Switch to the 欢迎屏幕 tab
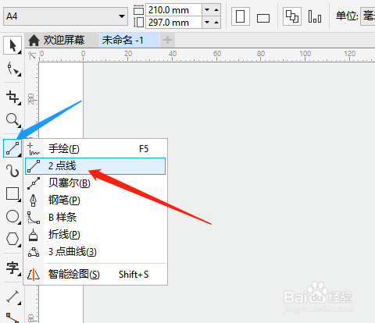375x323 pixels. tap(62, 41)
